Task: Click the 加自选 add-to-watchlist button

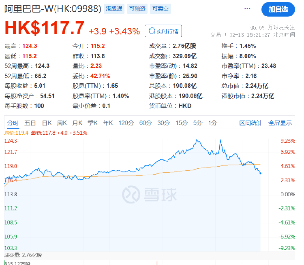Action: tap(278, 9)
